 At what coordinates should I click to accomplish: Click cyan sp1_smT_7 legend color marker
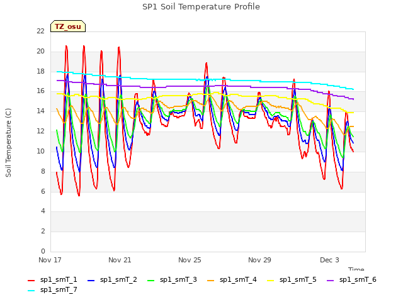[x=31, y=291]
